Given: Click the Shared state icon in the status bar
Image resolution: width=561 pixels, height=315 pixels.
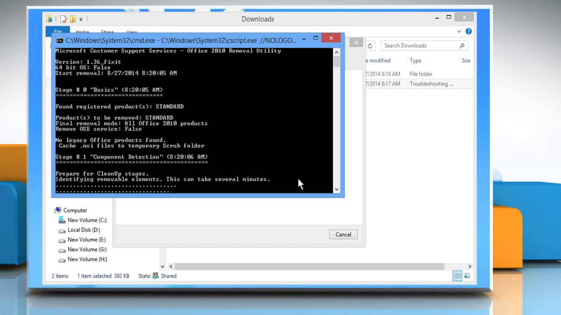Looking at the screenshot, I should click(x=155, y=276).
